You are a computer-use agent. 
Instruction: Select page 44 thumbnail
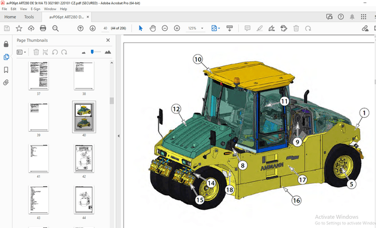84,199
